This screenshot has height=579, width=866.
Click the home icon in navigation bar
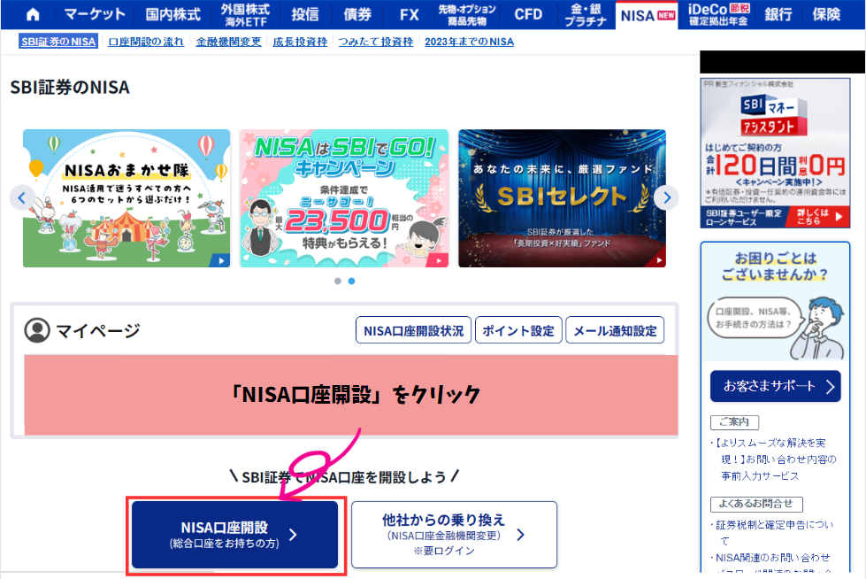point(34,15)
